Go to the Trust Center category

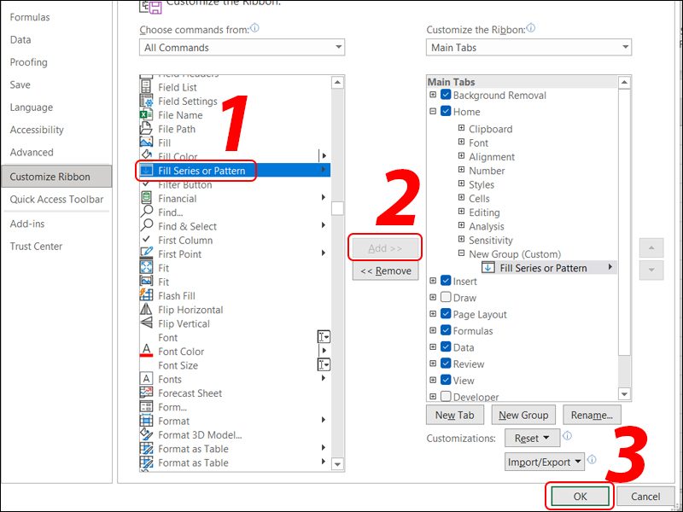pyautogui.click(x=36, y=247)
